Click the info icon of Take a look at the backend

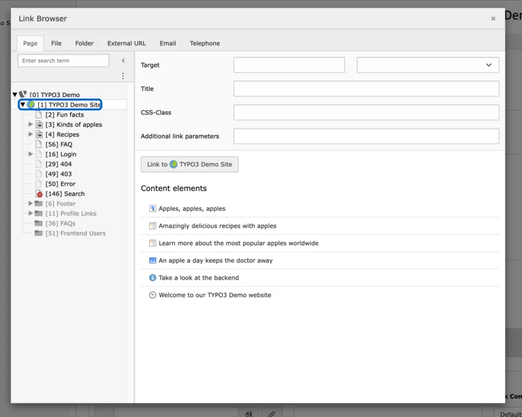tap(153, 278)
